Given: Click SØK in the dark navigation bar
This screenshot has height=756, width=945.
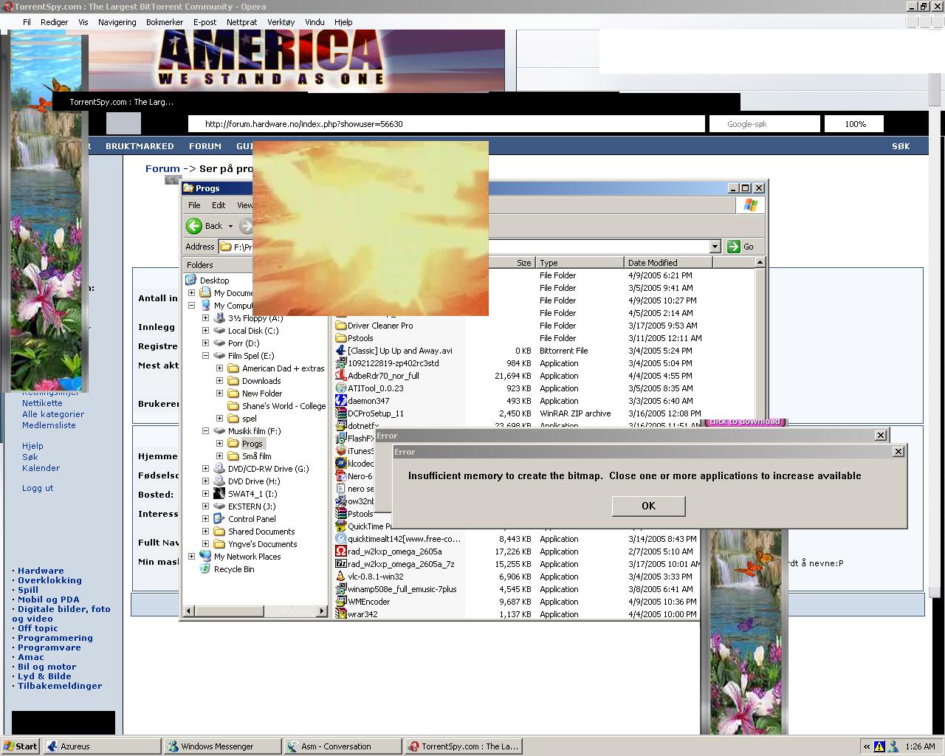Looking at the screenshot, I should tap(901, 146).
